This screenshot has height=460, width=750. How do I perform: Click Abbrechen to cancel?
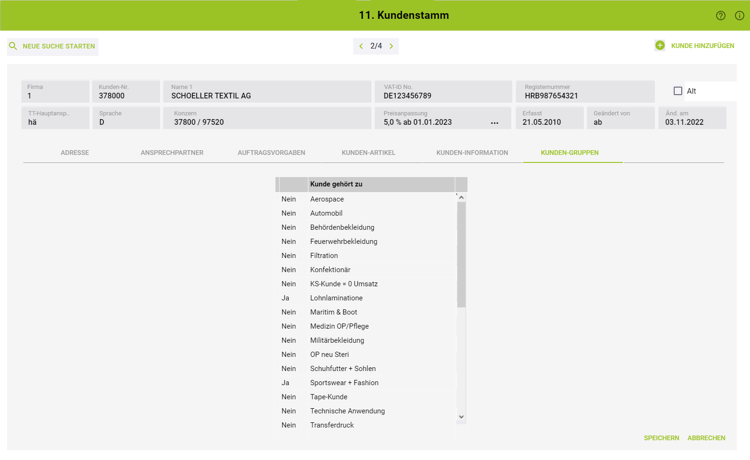pyautogui.click(x=706, y=438)
